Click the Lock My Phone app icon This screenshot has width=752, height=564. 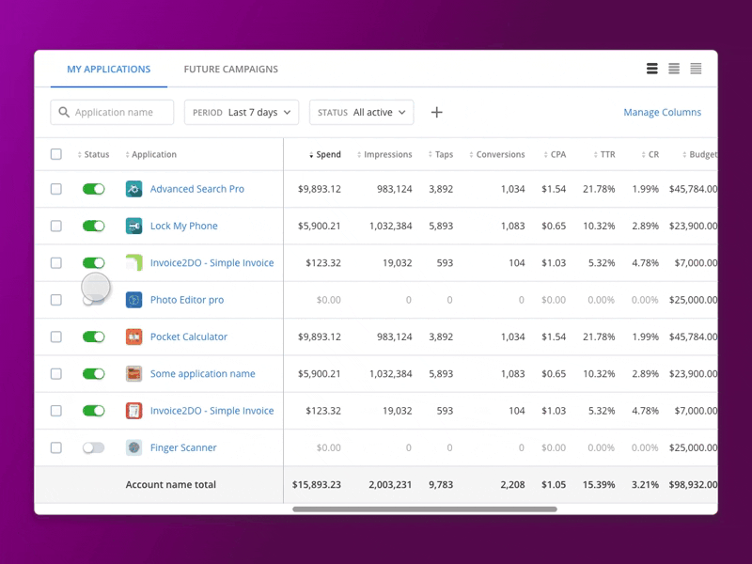click(134, 226)
